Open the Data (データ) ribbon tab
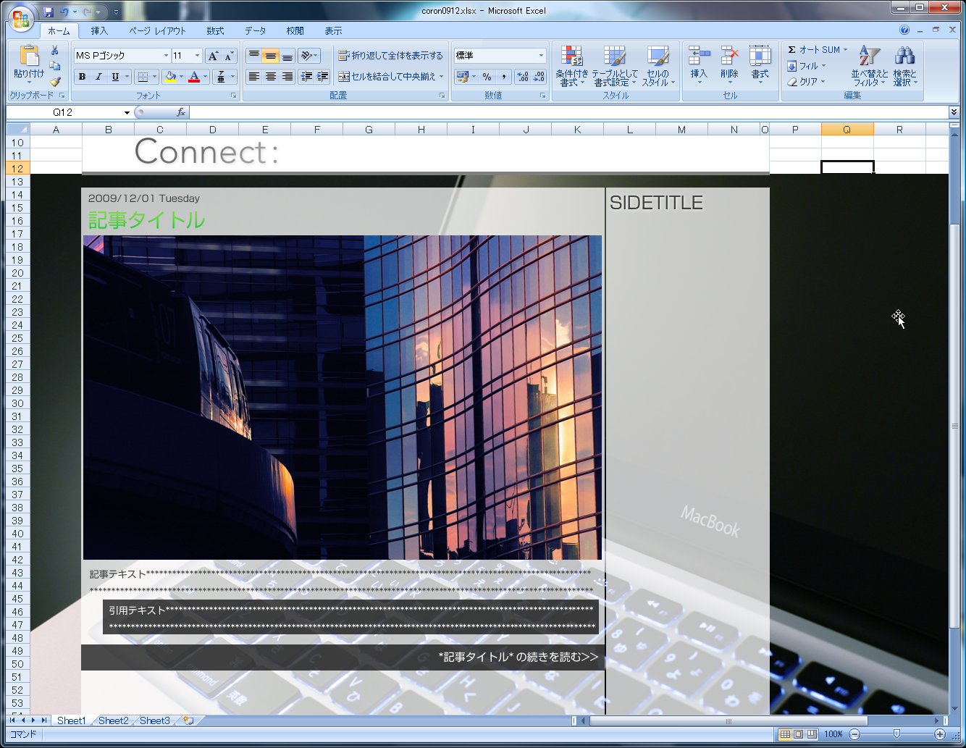The height and width of the screenshot is (748, 966). coord(255,31)
